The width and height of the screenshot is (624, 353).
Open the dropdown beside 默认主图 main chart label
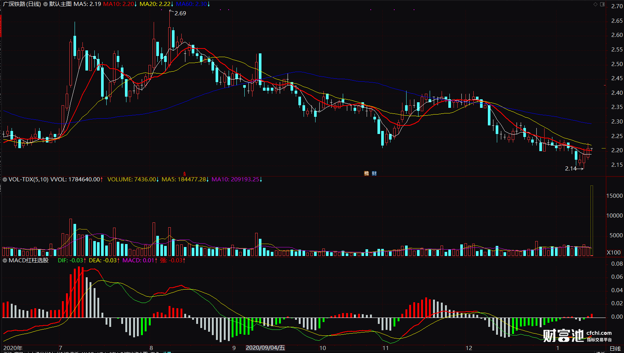tap(46, 4)
